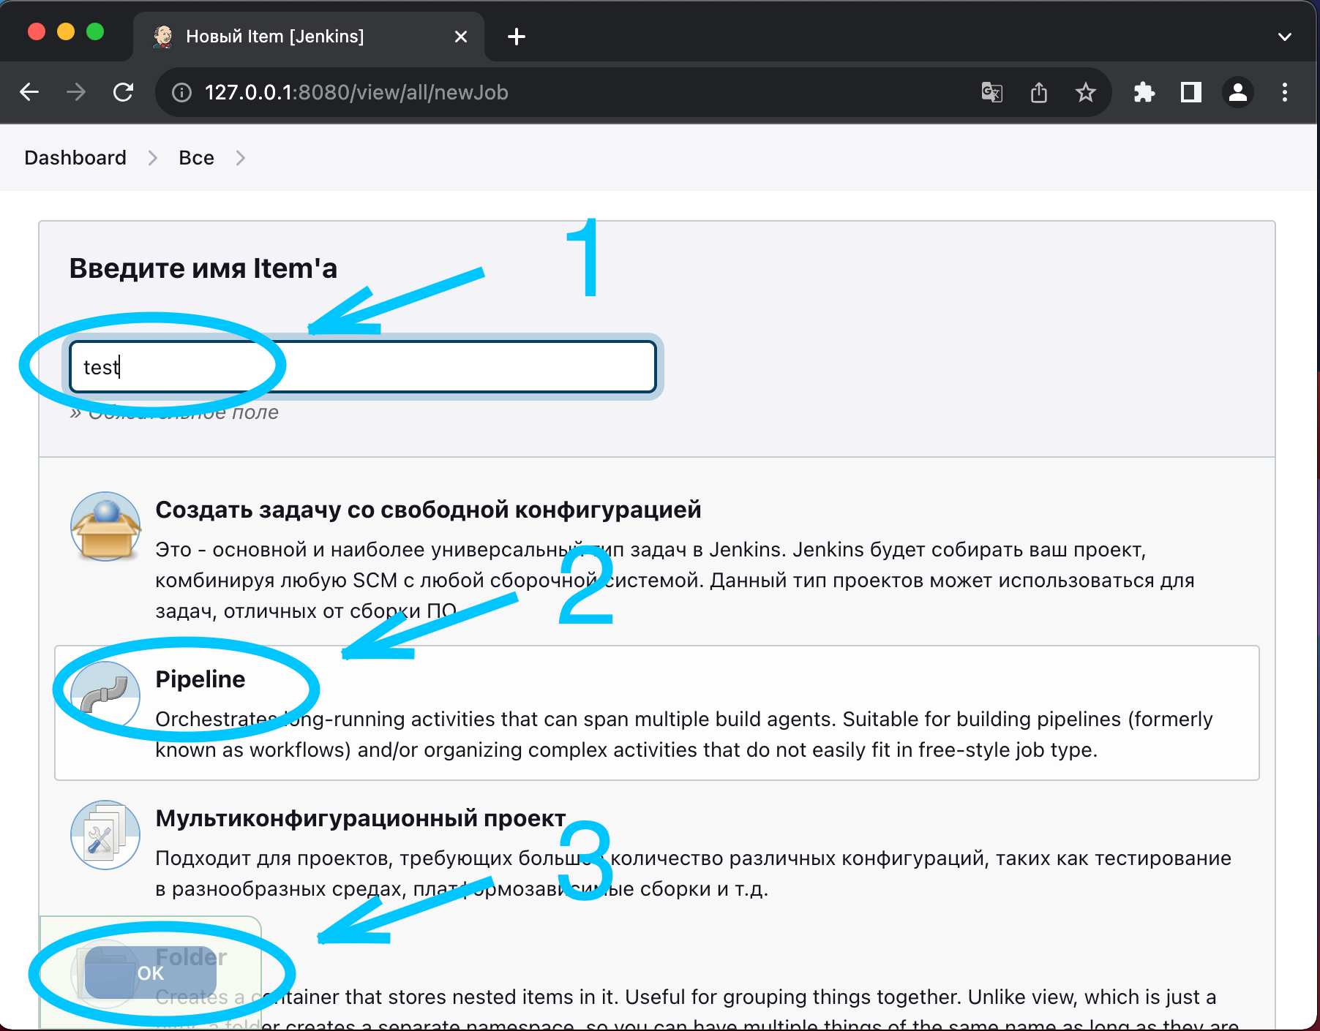Reload the Jenkins page
The height and width of the screenshot is (1031, 1320).
click(x=123, y=92)
